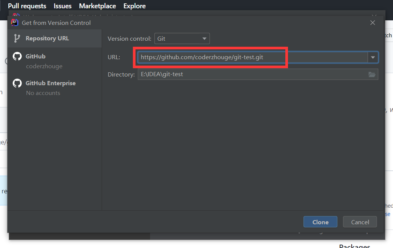Open Marketplace in the browser header

point(97,6)
